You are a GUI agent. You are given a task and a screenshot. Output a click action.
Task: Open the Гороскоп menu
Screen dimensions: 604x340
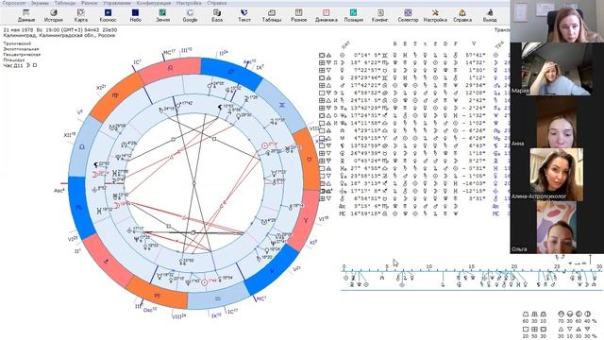coord(14,3)
